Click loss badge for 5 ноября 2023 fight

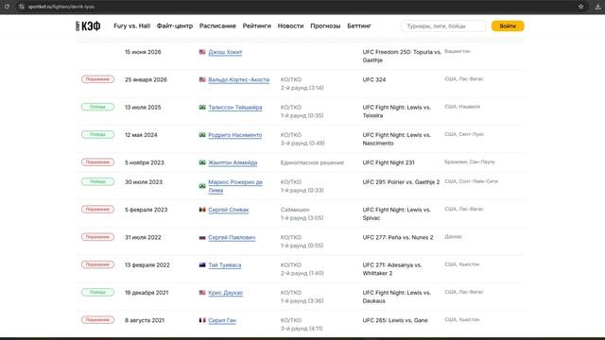click(97, 162)
